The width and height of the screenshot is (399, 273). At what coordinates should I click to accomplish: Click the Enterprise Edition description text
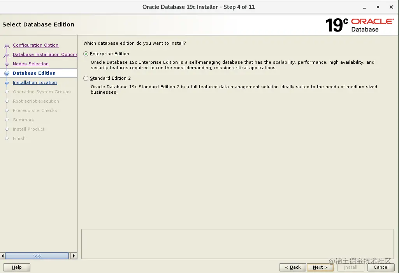point(232,65)
